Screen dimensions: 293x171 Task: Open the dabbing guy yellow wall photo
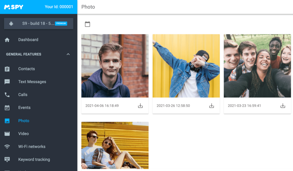[186, 66]
